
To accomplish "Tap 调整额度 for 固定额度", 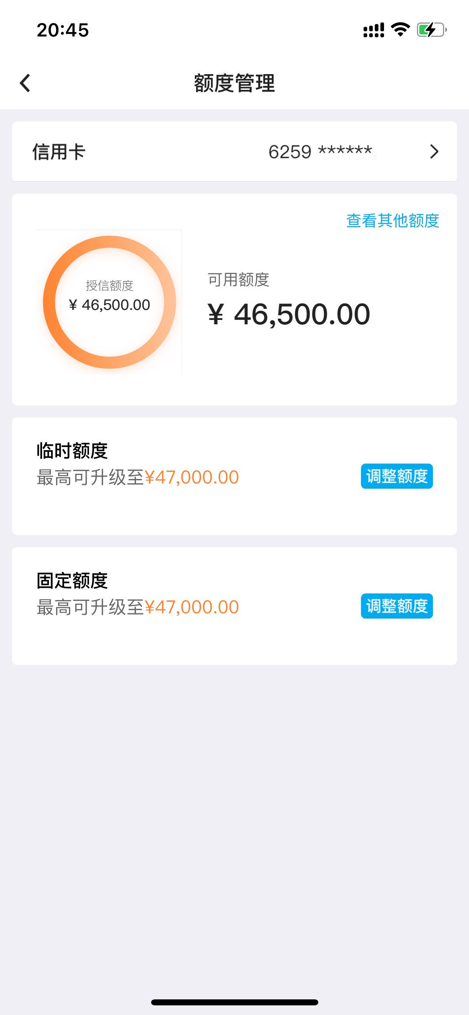I will [397, 606].
